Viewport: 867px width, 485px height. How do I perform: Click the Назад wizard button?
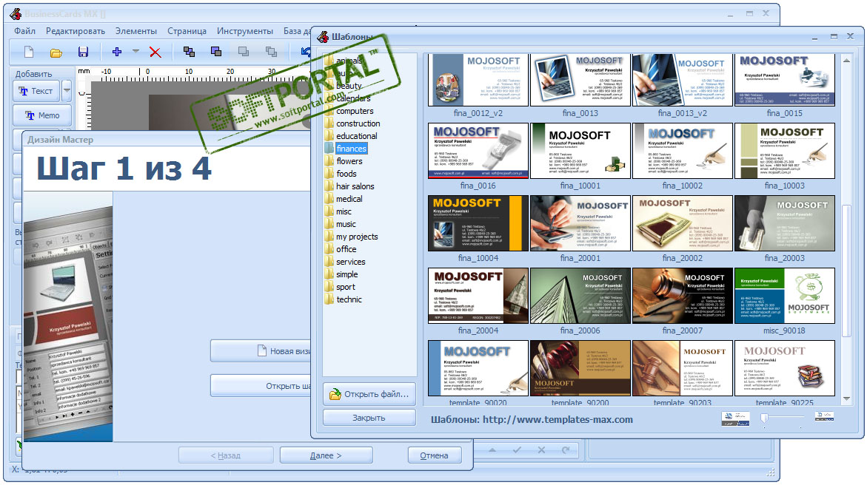click(226, 455)
